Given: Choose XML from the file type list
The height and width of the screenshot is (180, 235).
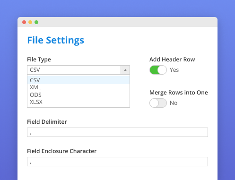Looking at the screenshot, I should coord(78,87).
